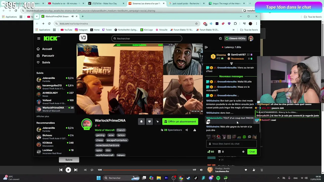Open the Kick hamburger menu
The width and height of the screenshot is (324, 182).
(39, 38)
